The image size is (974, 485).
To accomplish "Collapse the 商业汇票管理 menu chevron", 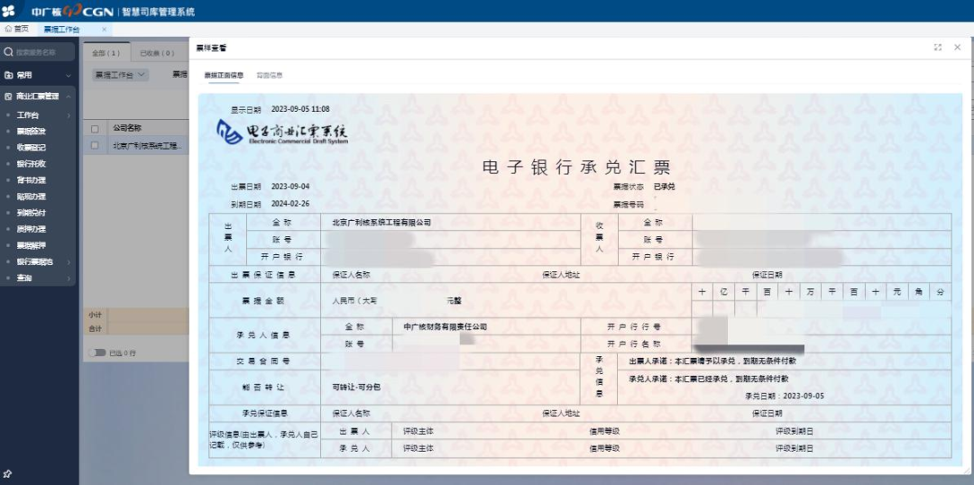I will click(x=69, y=96).
